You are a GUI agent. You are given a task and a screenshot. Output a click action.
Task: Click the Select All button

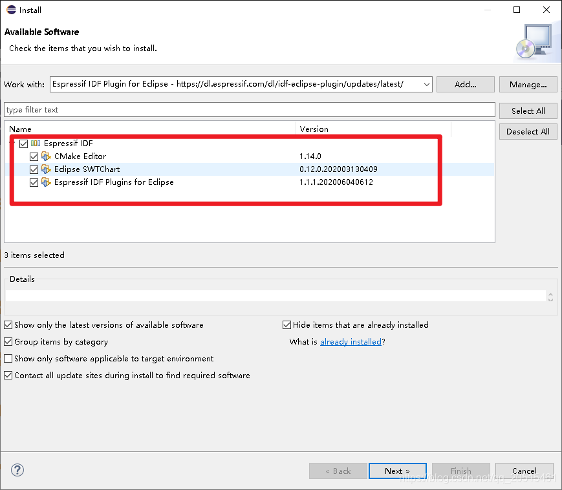pos(528,111)
